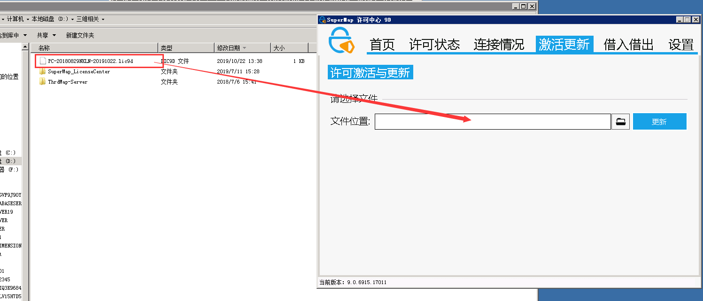The image size is (703, 301).
Task: Click 文件夹 type in ThrdMap-Server row
Action: [x=169, y=82]
